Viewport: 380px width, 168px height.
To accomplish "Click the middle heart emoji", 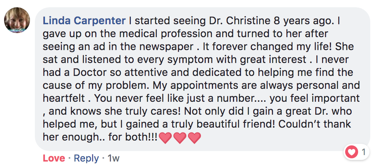I will 179,138.
